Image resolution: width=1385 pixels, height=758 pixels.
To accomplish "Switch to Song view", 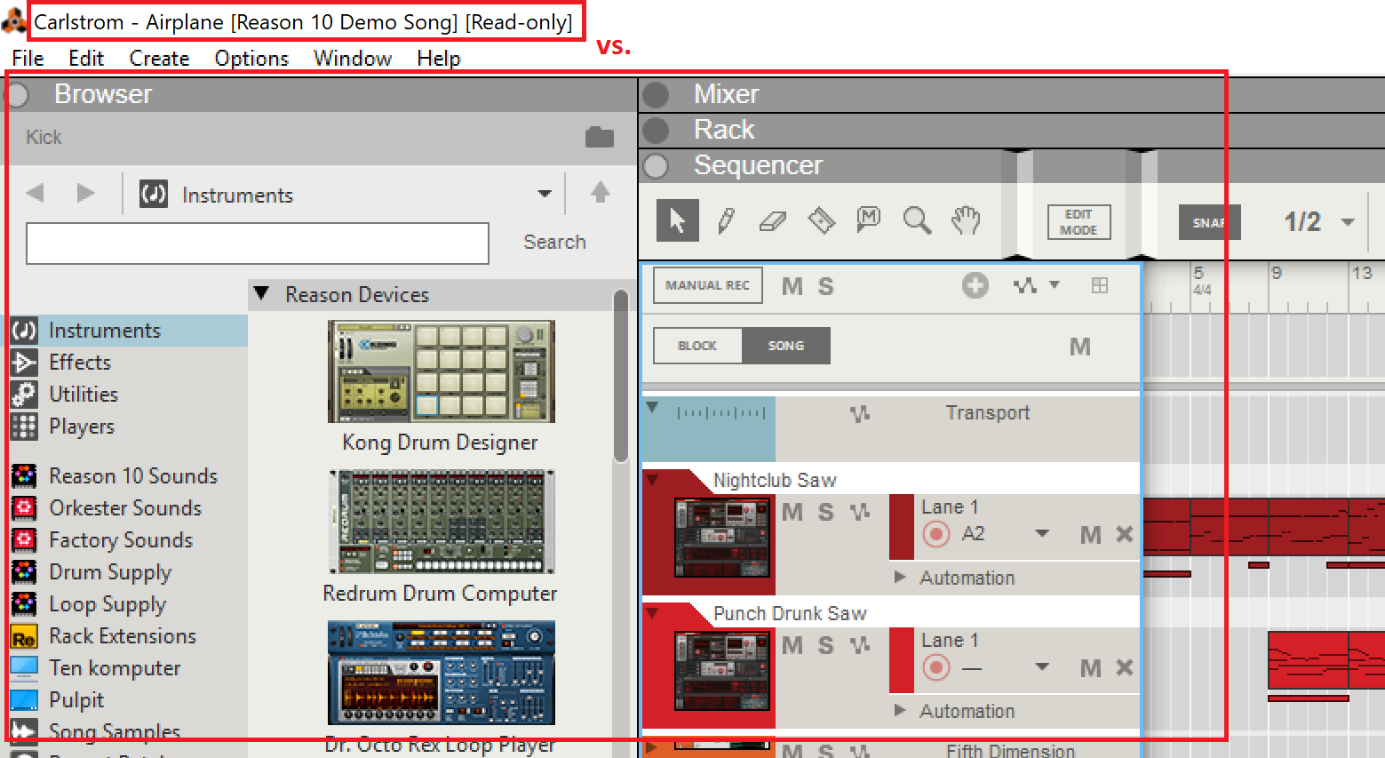I will click(x=786, y=346).
